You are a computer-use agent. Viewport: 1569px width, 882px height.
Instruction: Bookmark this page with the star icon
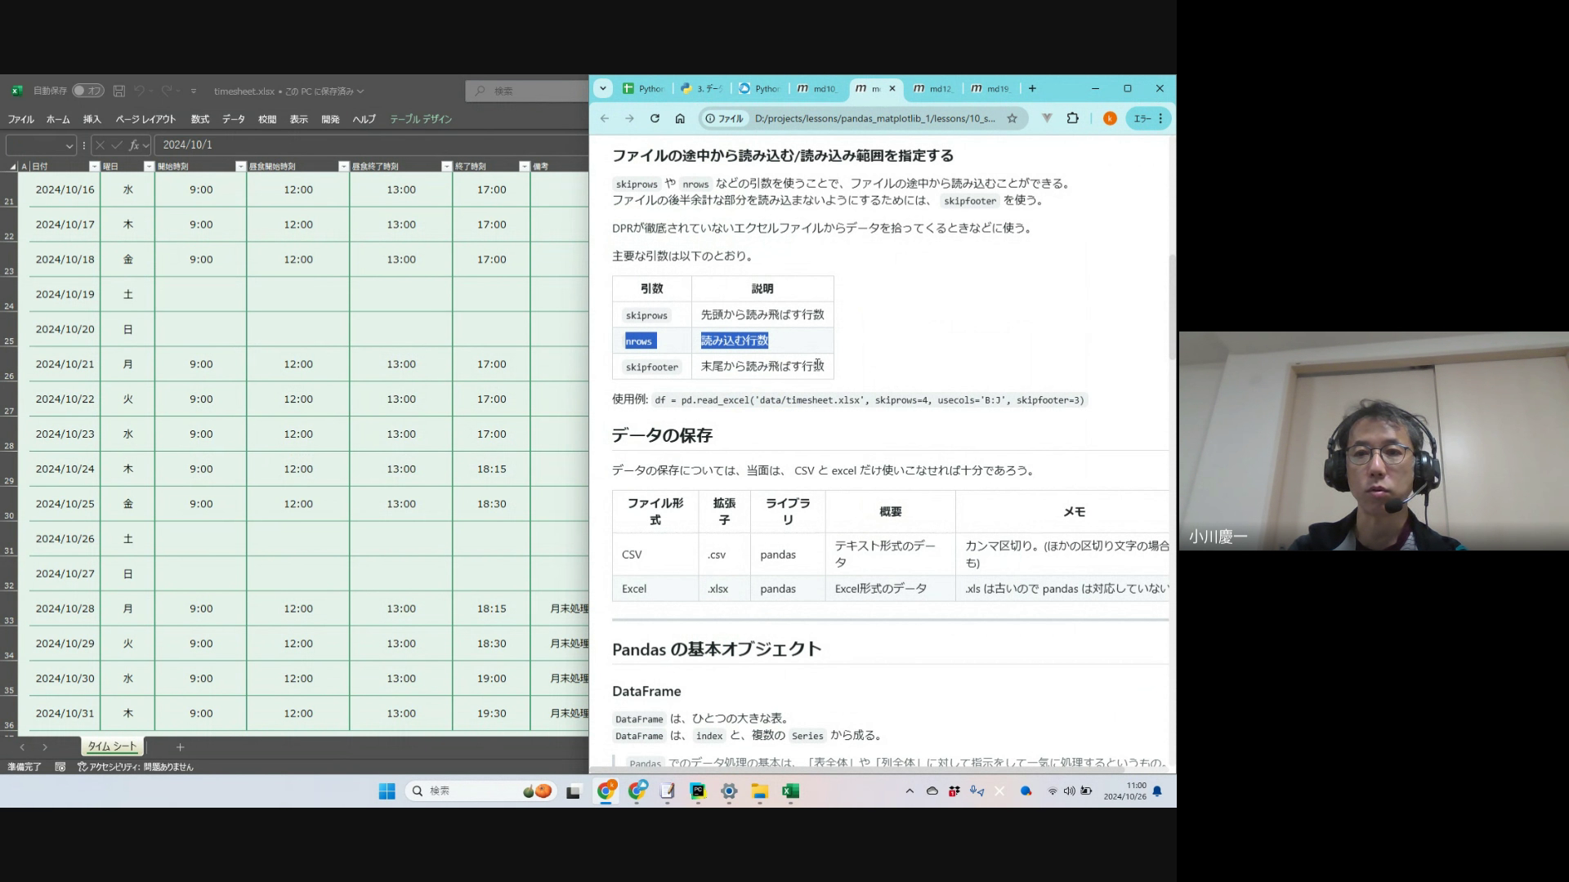click(x=1012, y=118)
